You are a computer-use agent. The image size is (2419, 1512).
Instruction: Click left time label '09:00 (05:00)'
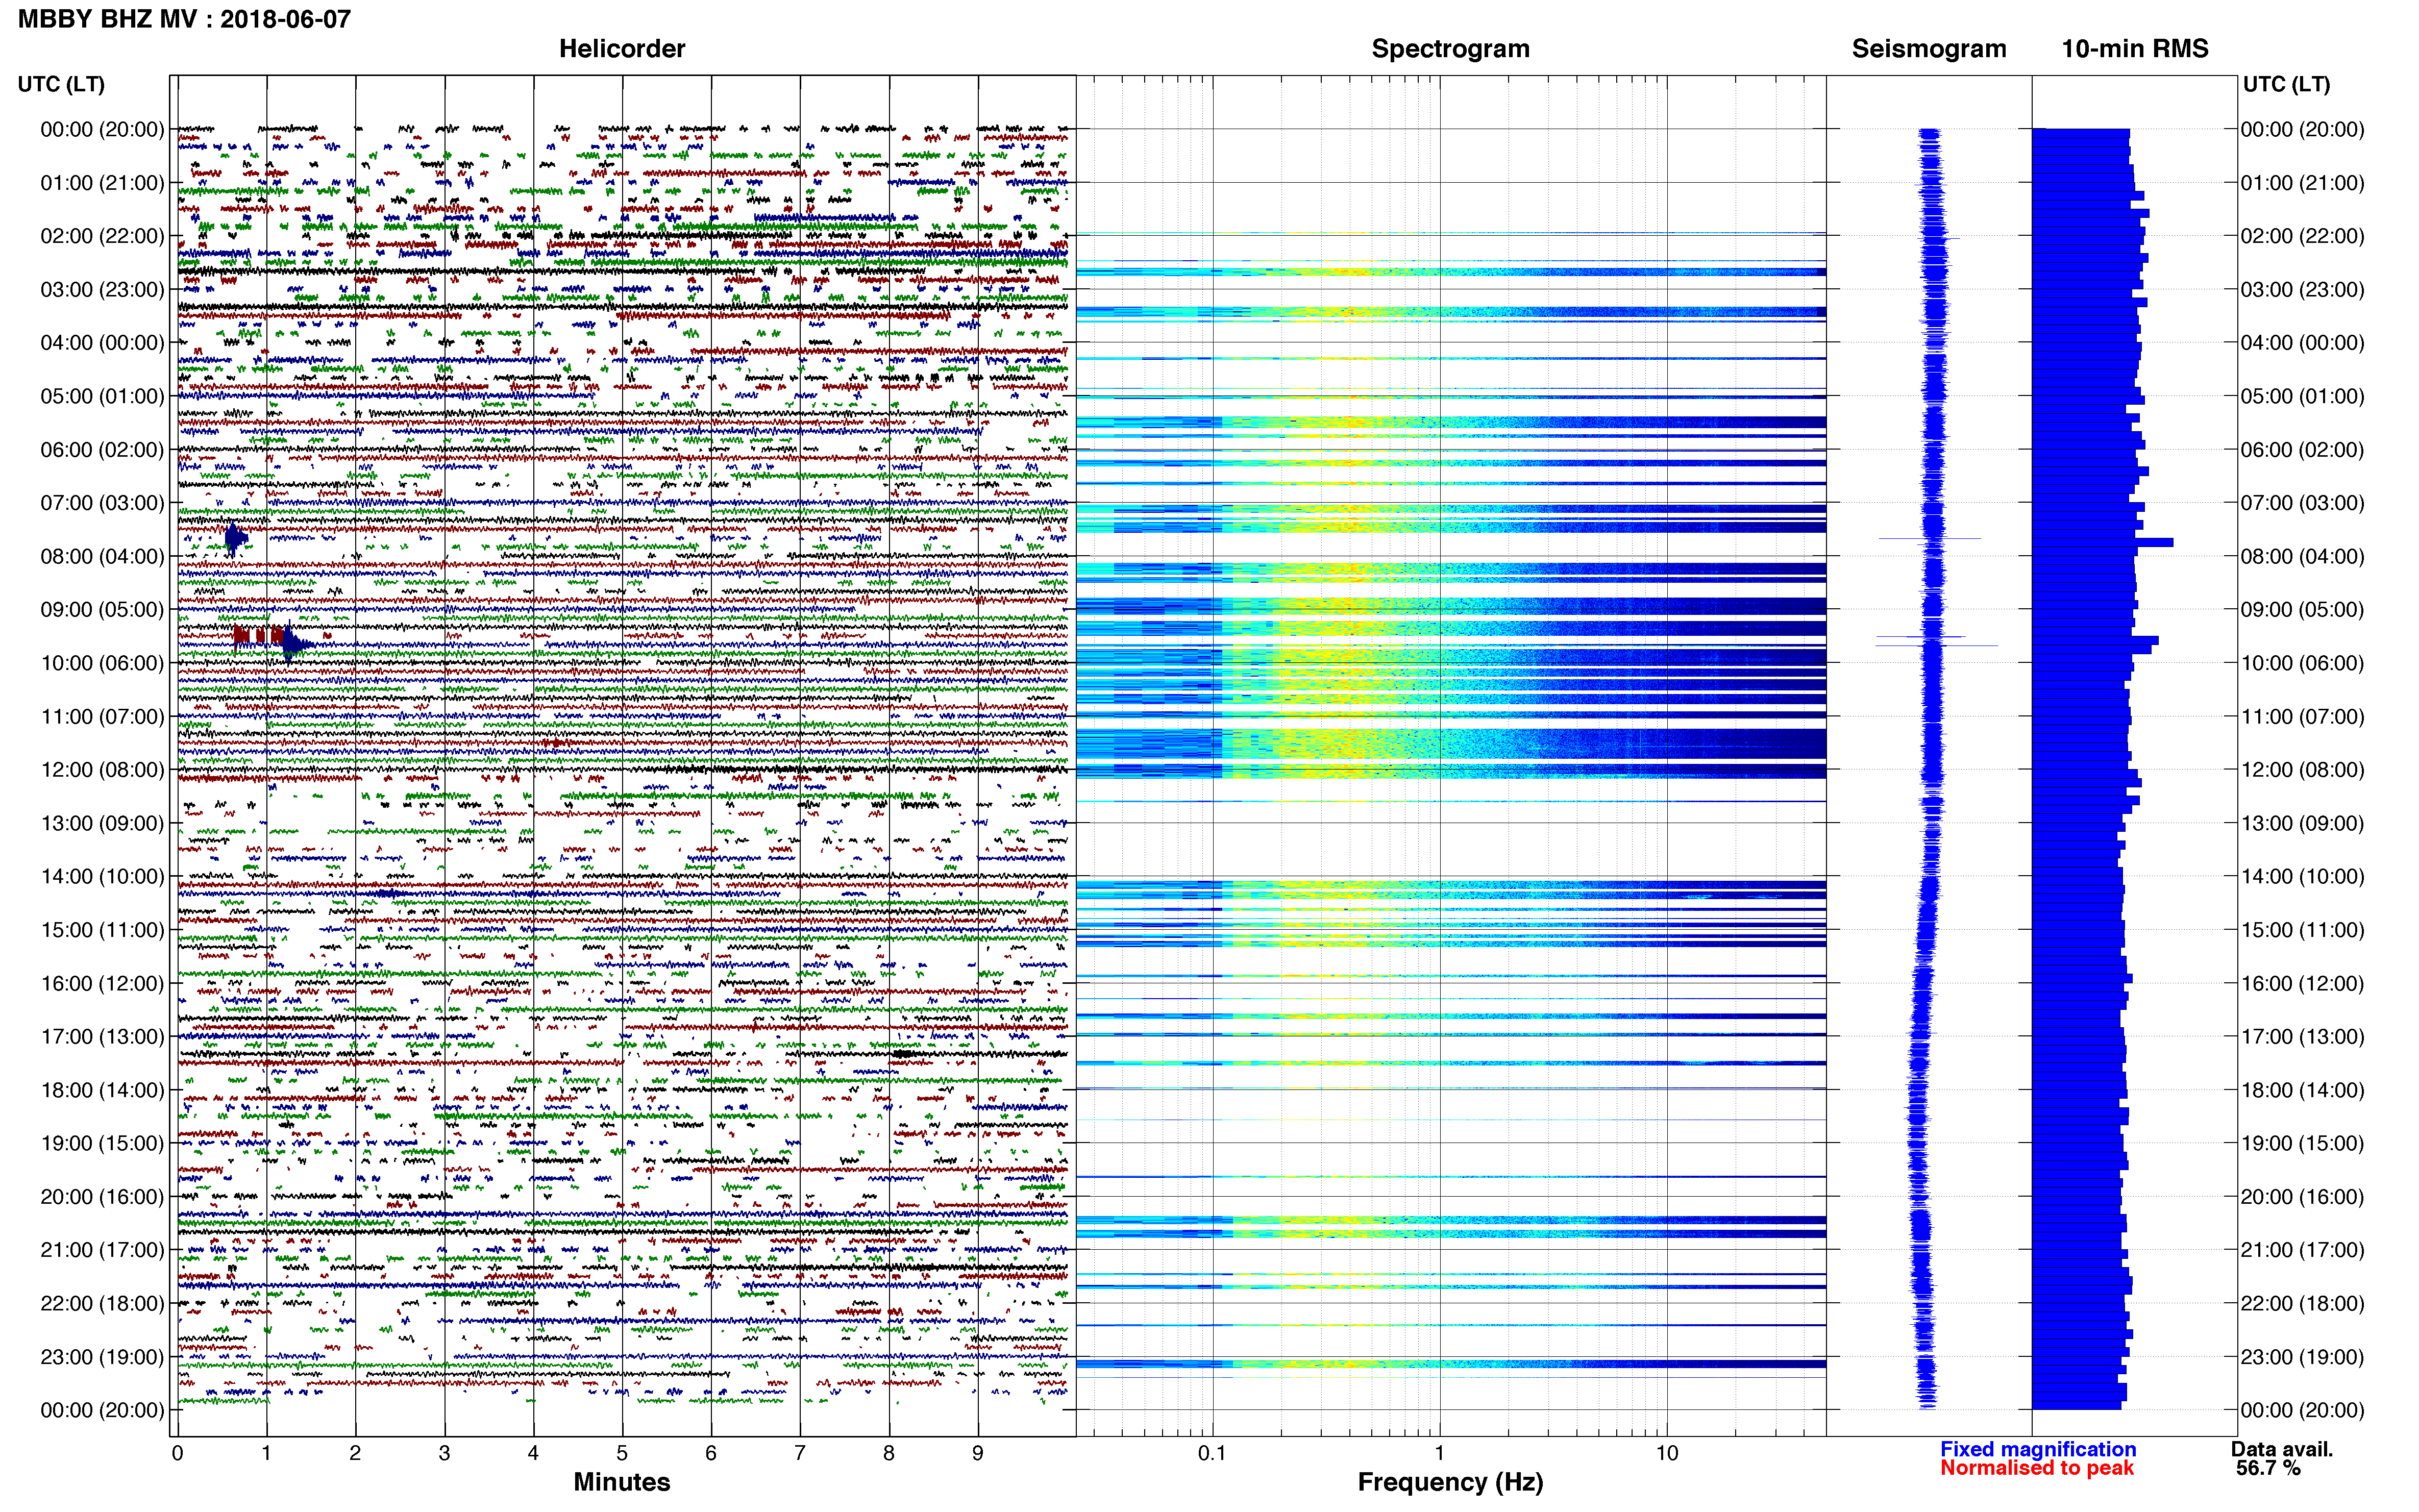coord(102,610)
